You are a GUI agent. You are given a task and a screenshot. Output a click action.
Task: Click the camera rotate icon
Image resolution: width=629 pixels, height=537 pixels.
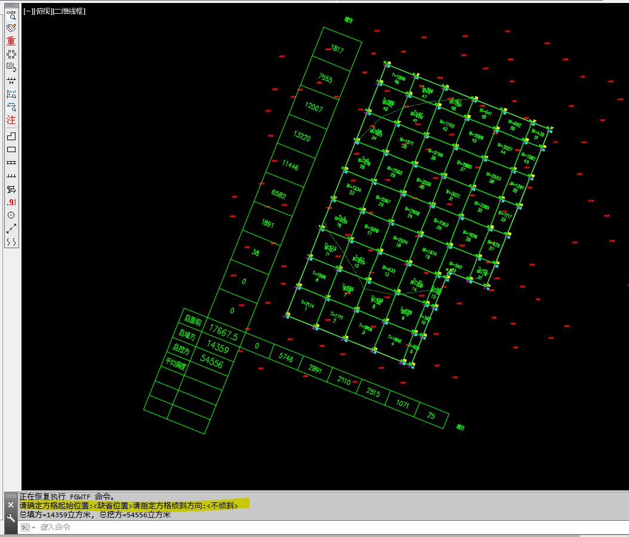11,67
